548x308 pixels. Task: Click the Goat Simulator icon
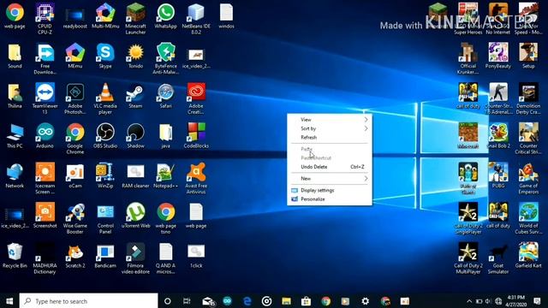click(498, 258)
